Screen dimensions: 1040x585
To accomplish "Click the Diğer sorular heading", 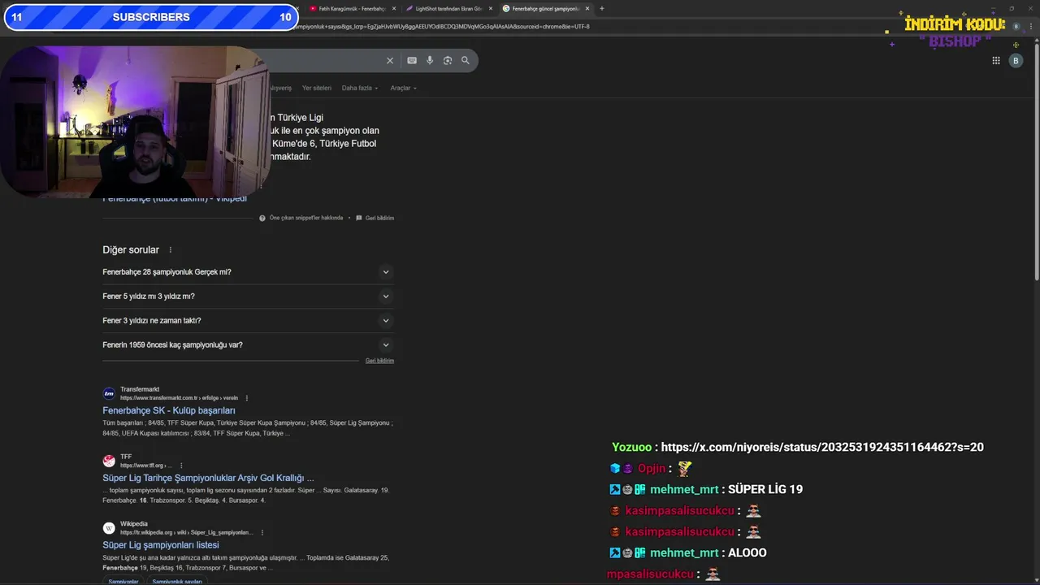I will [131, 250].
